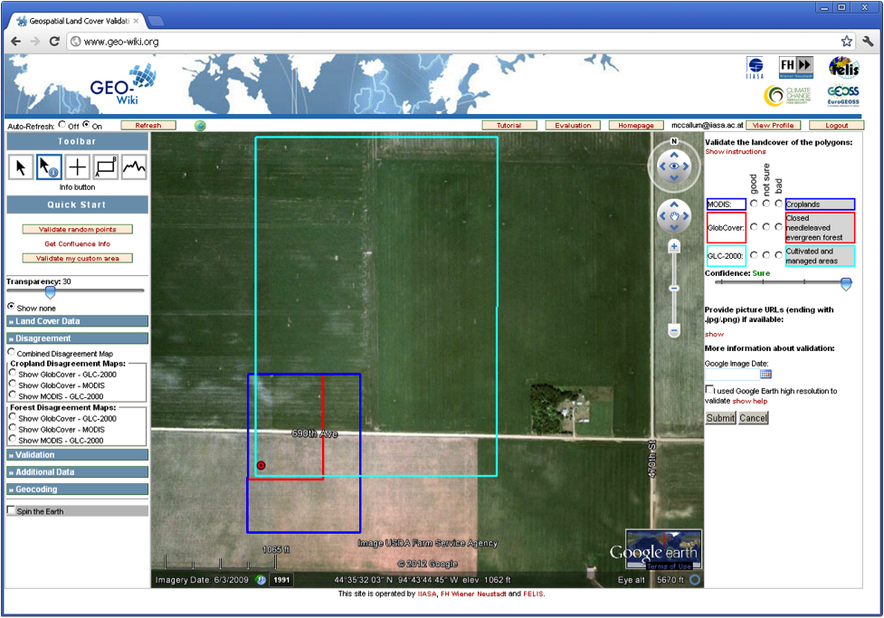Viewport: 884px width, 618px height.
Task: Reload the page with browser refresh icon
Action: (x=54, y=41)
